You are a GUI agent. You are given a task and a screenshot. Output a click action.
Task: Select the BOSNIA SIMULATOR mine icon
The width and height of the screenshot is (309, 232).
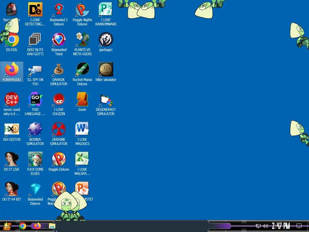[x=35, y=129]
